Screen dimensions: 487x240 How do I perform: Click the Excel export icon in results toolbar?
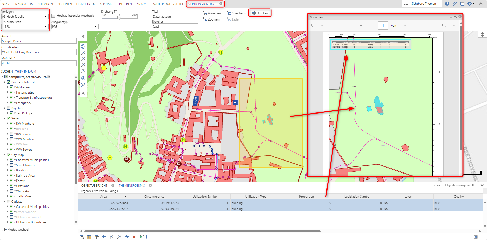[142, 237]
